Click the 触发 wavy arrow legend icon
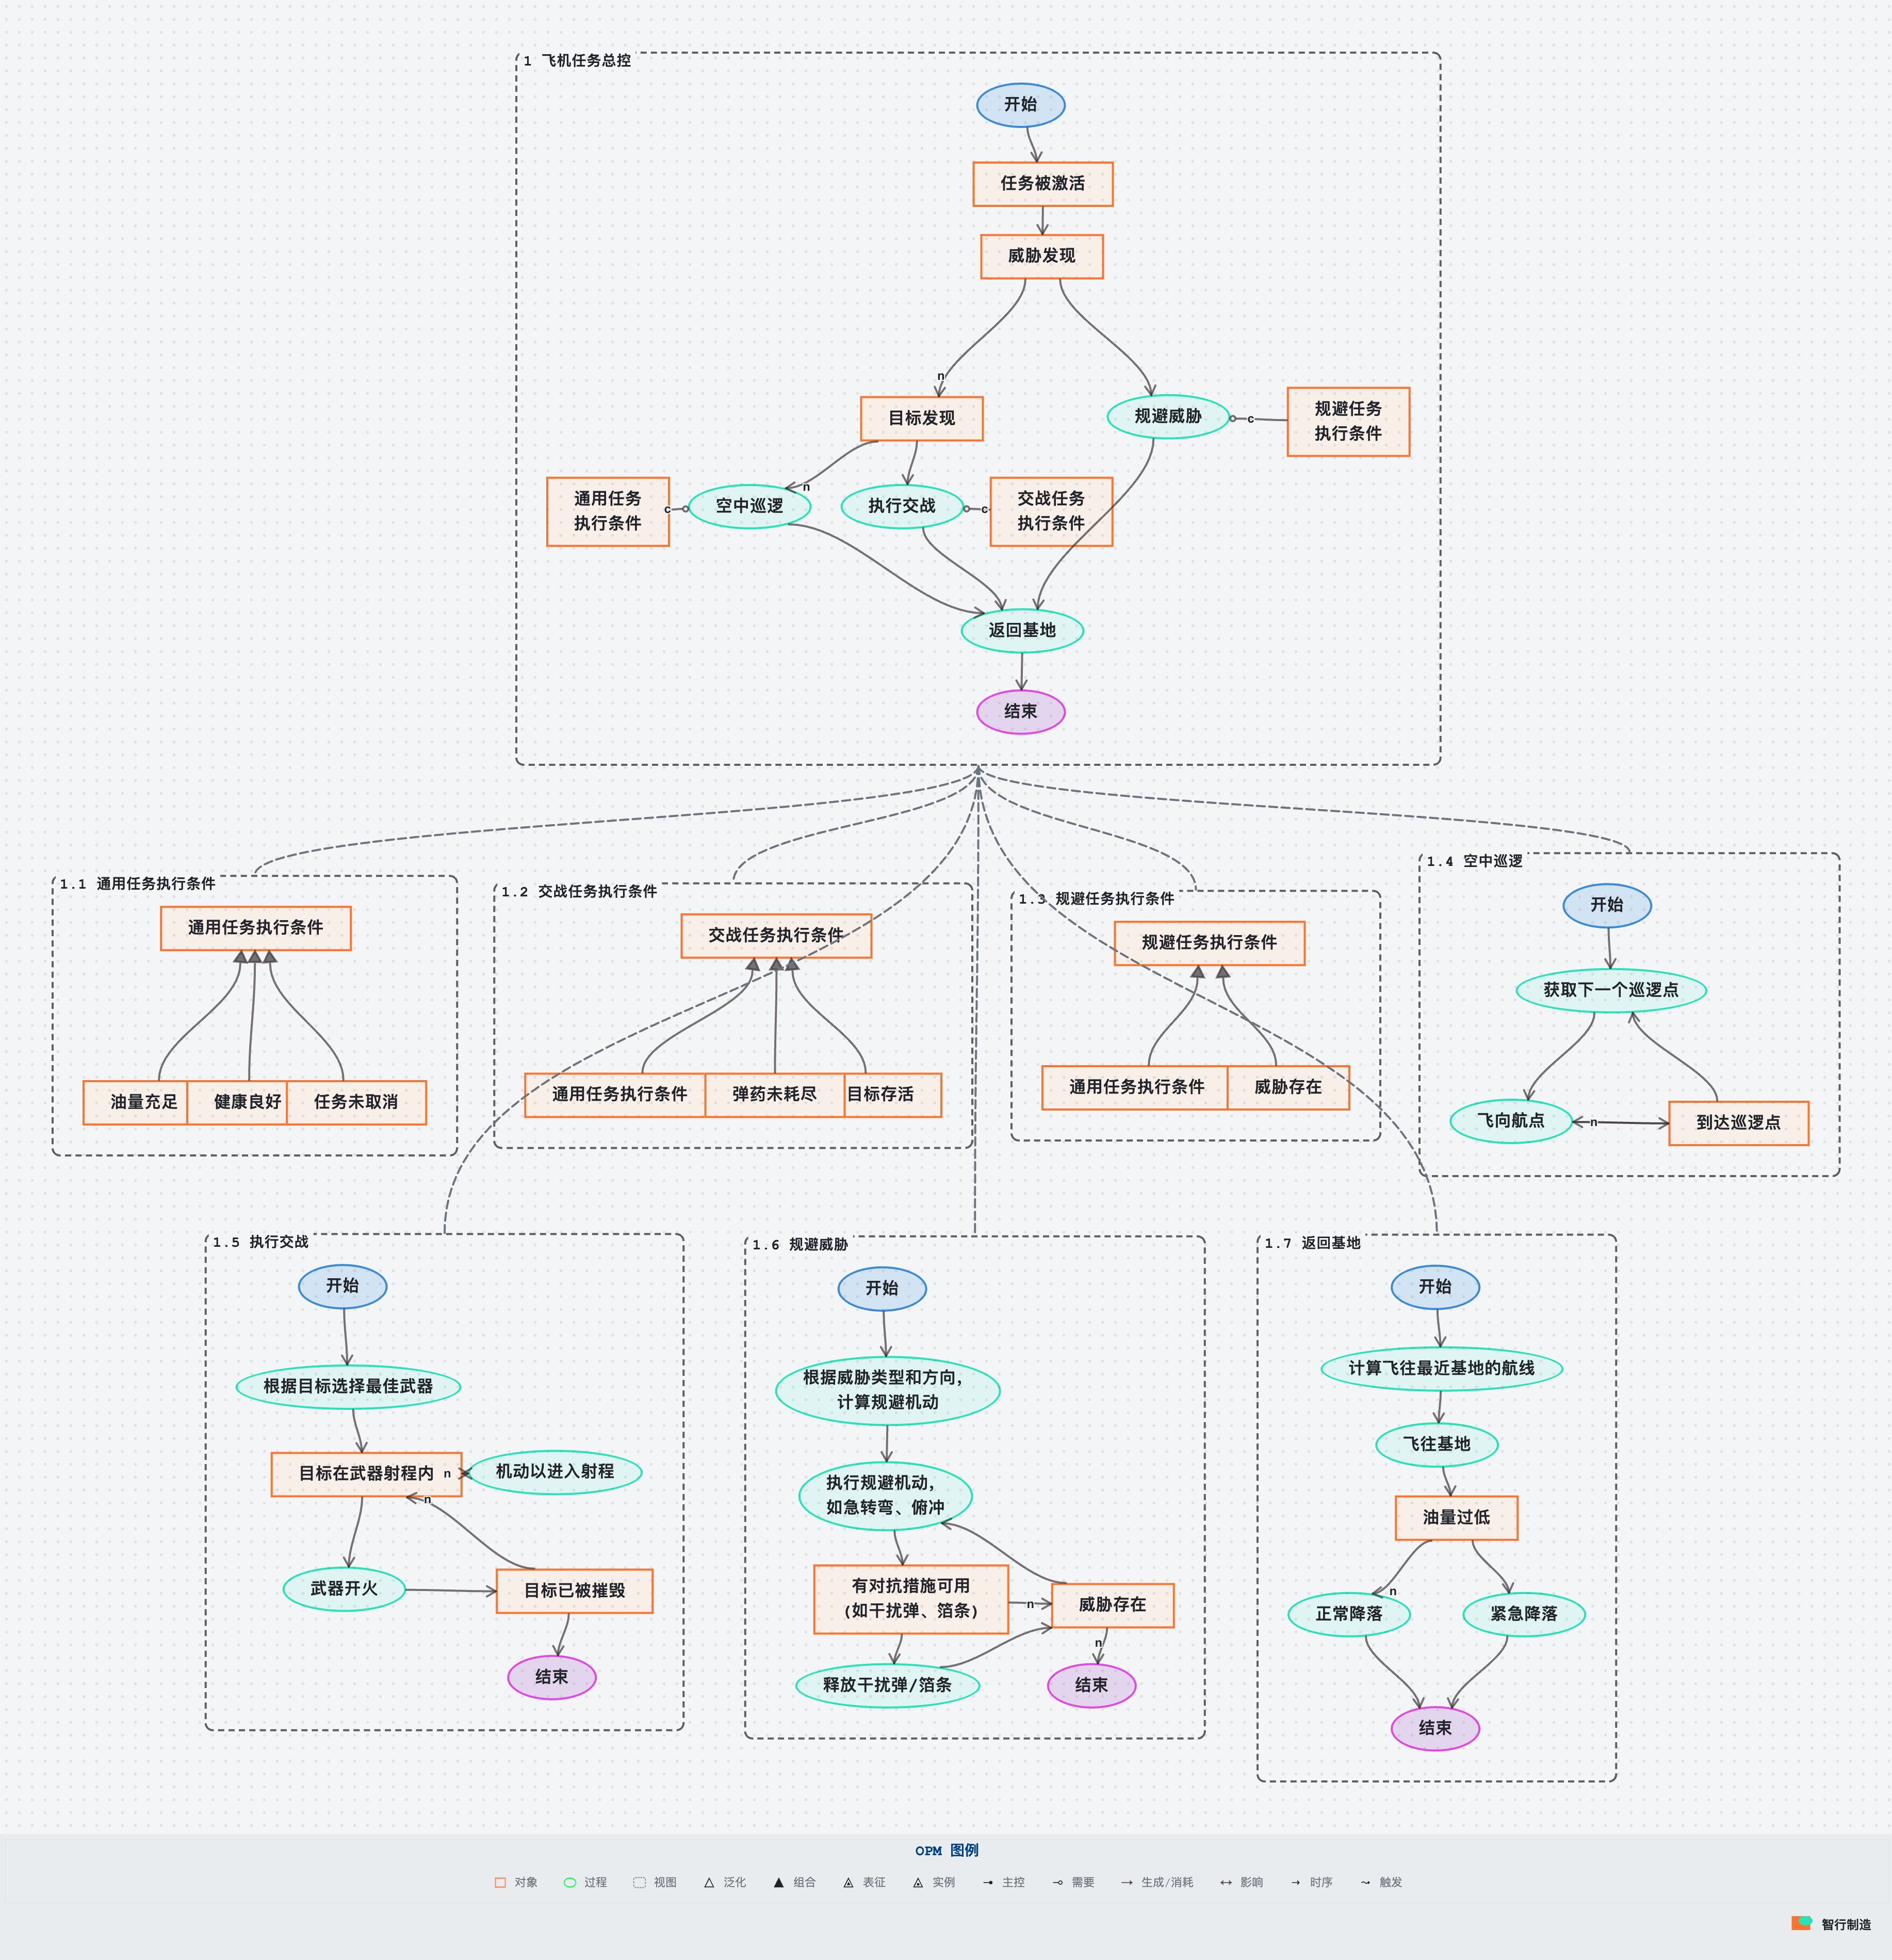 (1365, 1882)
